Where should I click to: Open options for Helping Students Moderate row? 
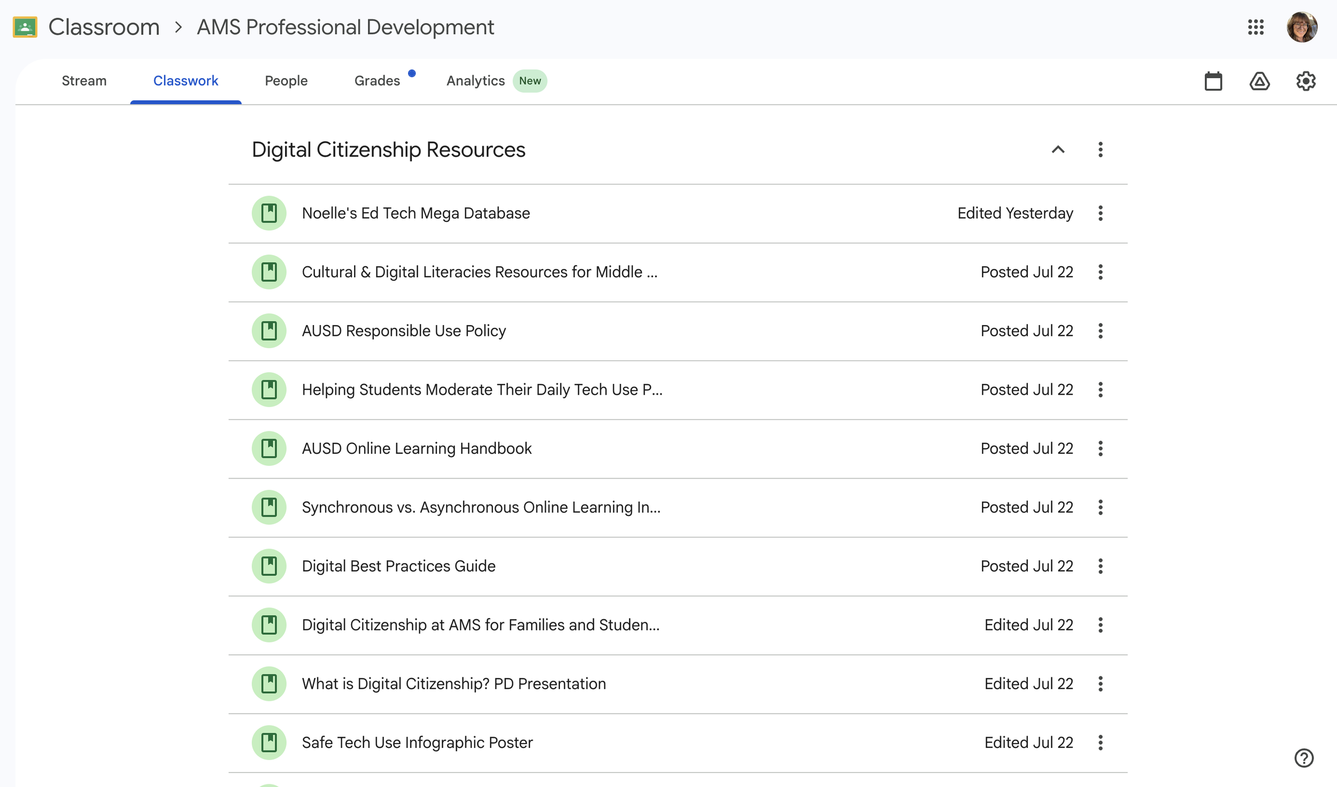[x=1100, y=390]
